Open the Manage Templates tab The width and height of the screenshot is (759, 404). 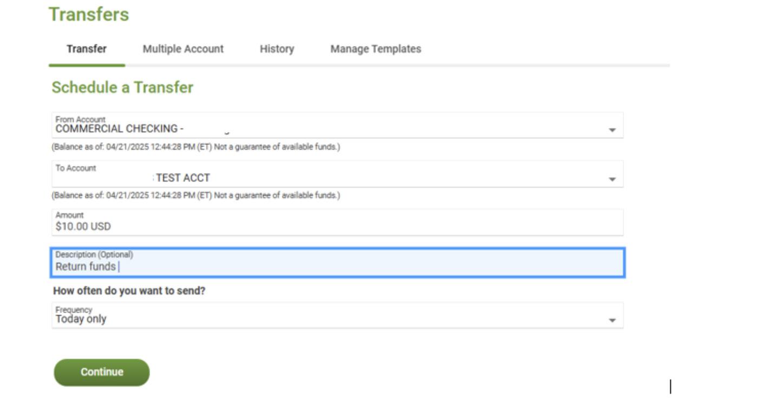pyautogui.click(x=375, y=49)
